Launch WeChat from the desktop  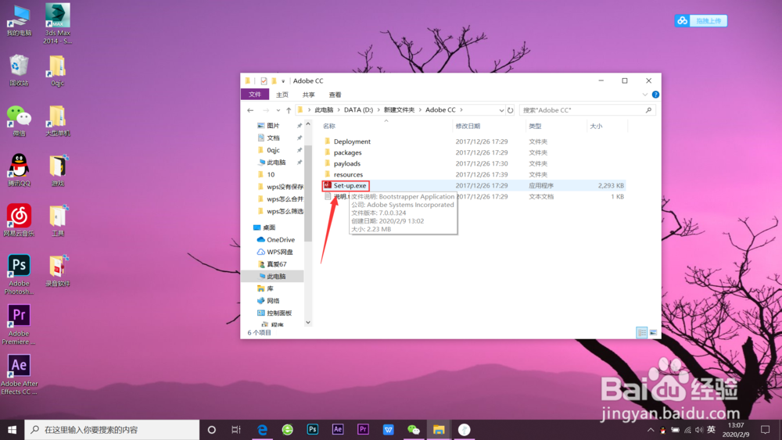[x=19, y=120]
